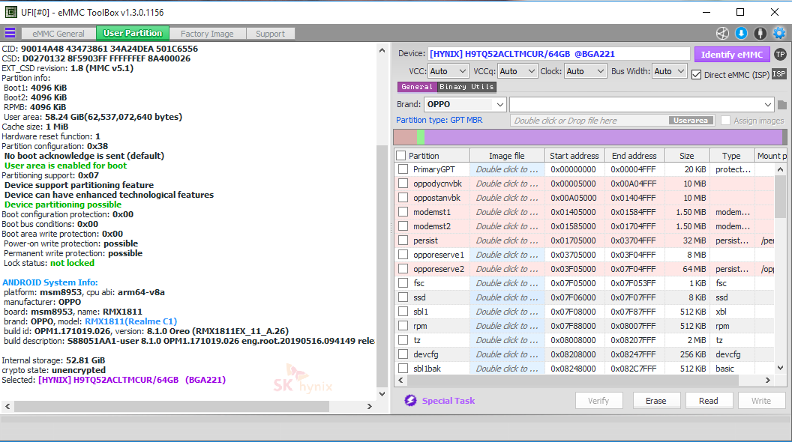Viewport: 792px width, 442px height.
Task: Check the devcfg partition checkbox
Action: 403,354
